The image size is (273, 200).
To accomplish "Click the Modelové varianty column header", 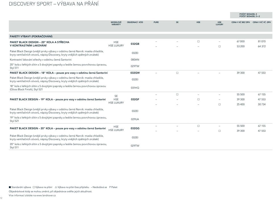I will coord(116,23).
